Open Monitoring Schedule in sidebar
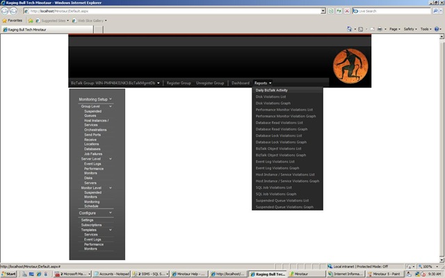445x278 pixels. click(92, 204)
